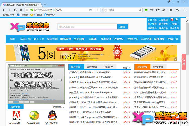Open 应用中心 bookmark
This screenshot has width=189, height=126.
point(50,15)
